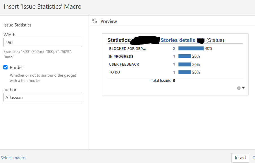
Task: Click the author input field
Action: [43, 97]
